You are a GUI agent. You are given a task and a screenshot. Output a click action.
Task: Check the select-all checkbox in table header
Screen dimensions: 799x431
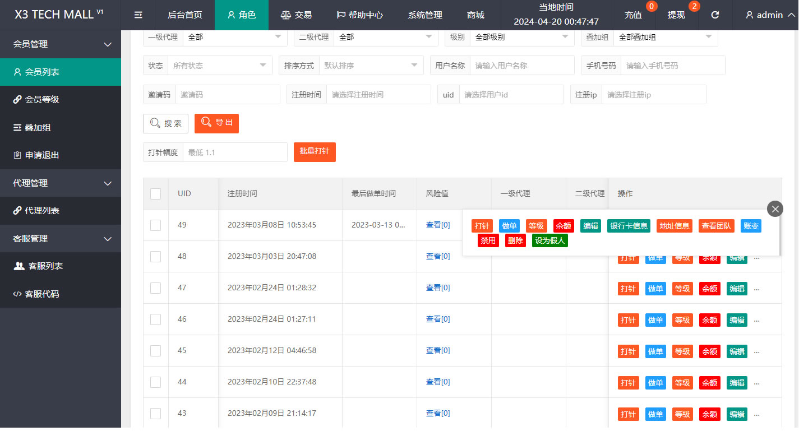pyautogui.click(x=155, y=193)
